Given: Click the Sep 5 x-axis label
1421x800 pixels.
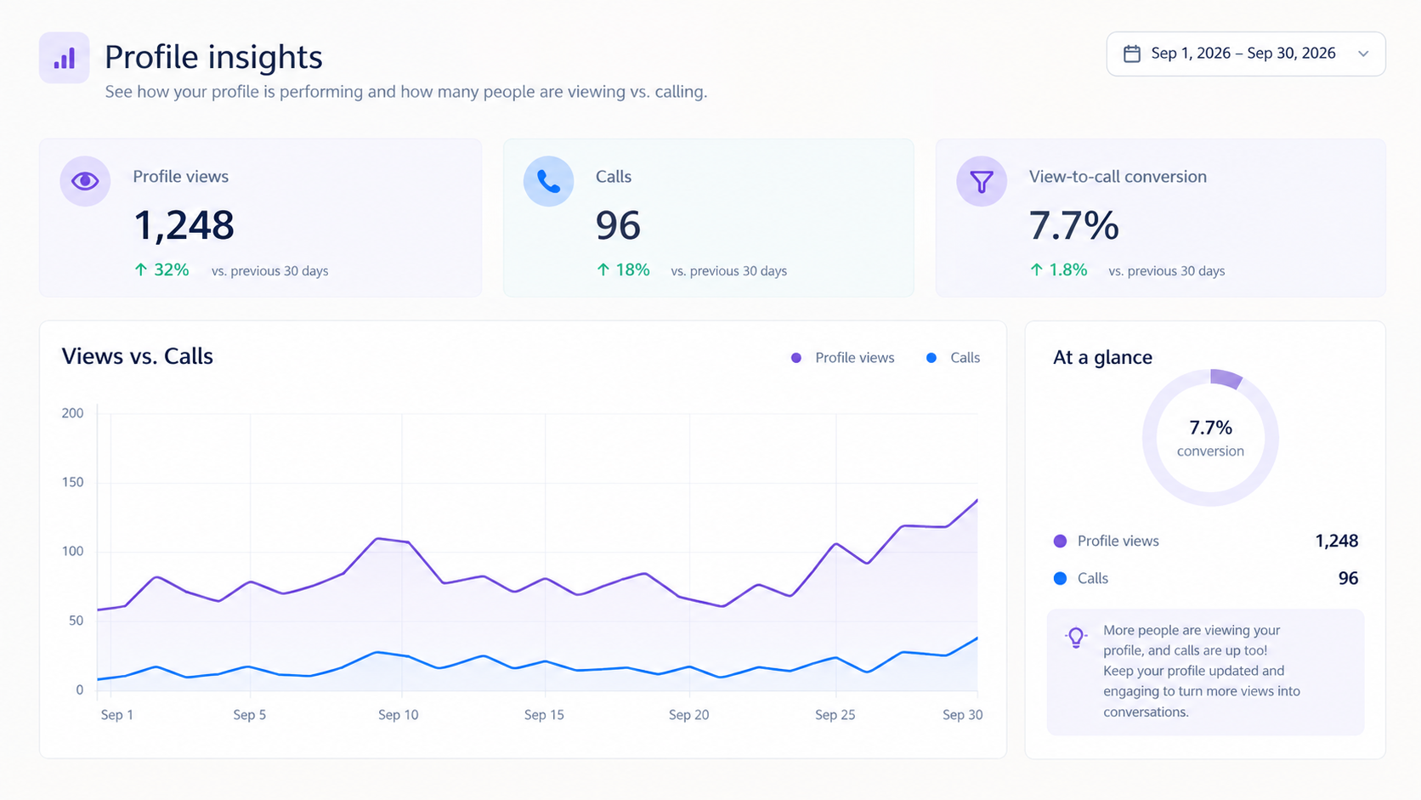Looking at the screenshot, I should click(x=250, y=715).
